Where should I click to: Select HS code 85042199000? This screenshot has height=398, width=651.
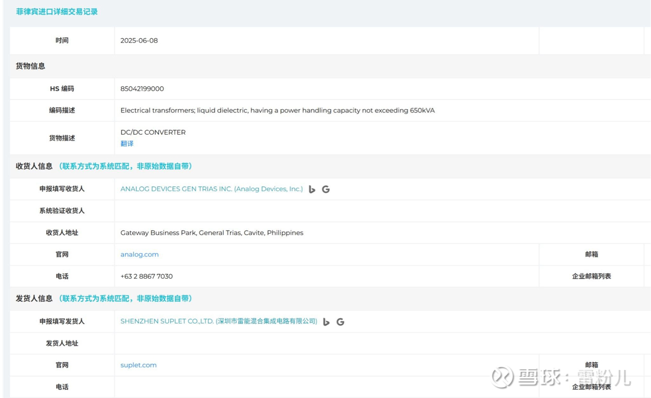142,89
